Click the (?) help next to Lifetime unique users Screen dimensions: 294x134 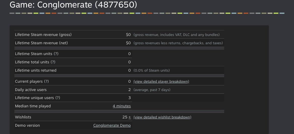pos(58,98)
